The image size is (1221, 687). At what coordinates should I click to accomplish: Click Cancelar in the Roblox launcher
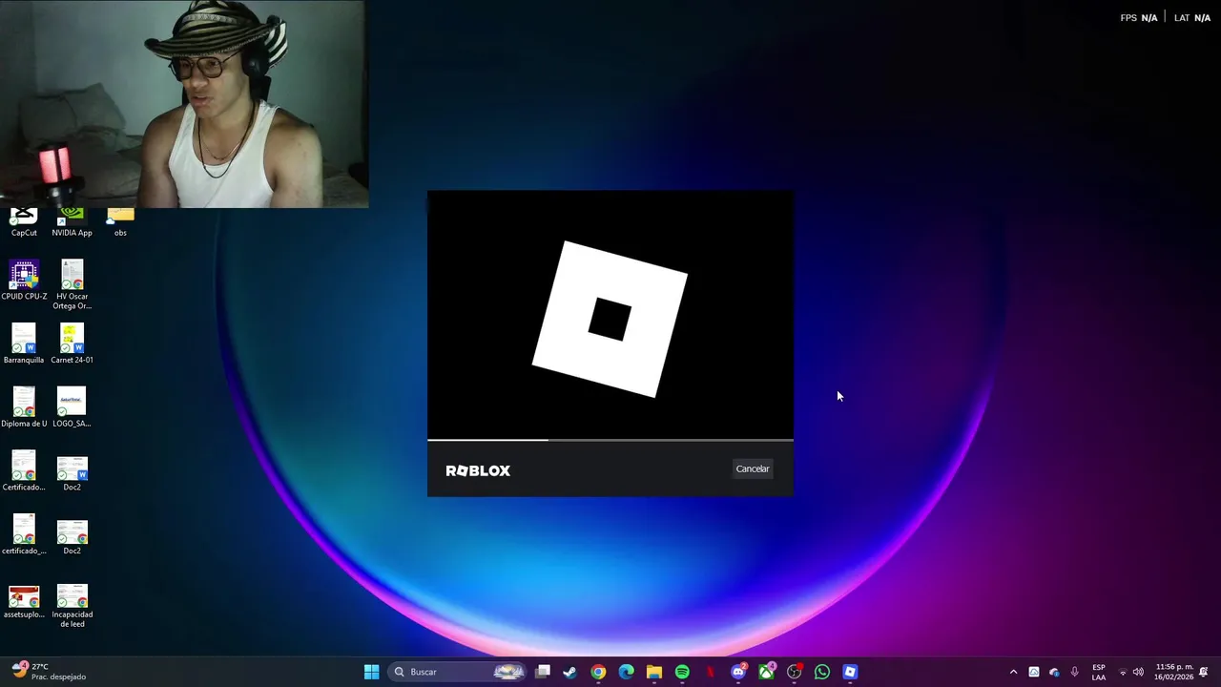coord(753,468)
